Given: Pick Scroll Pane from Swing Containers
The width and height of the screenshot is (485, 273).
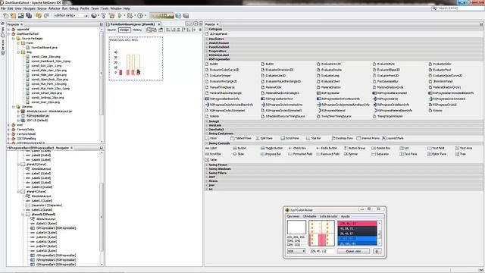Looking at the screenshot, I should coord(289,138).
